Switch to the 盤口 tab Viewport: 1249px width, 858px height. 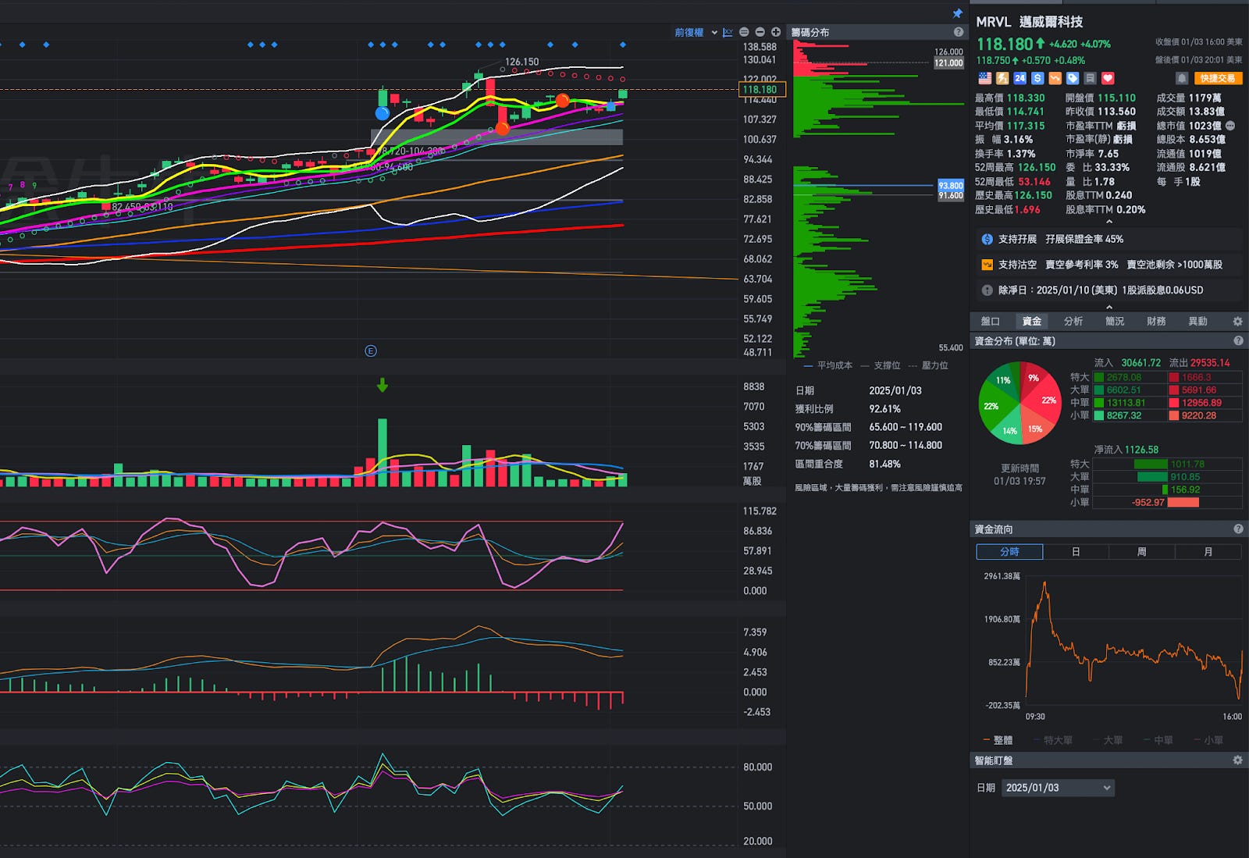pos(990,322)
